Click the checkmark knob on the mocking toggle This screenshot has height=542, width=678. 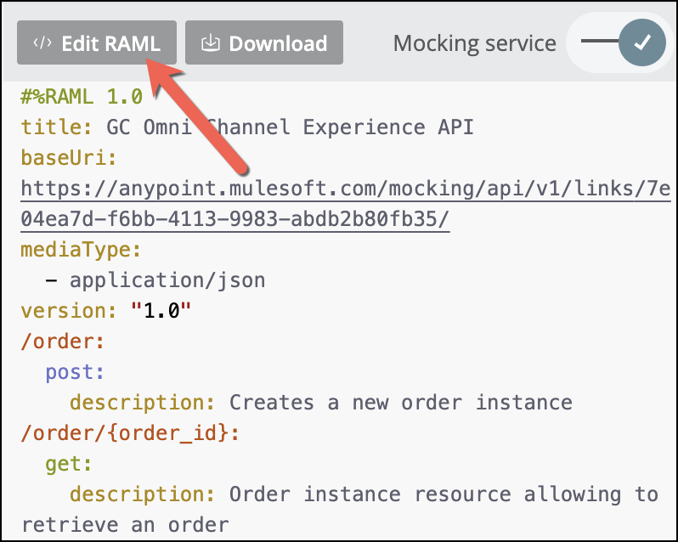(642, 43)
